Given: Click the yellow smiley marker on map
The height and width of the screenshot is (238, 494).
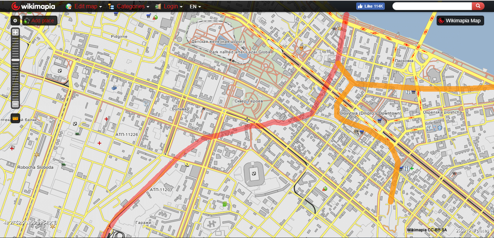Looking at the screenshot, I should [187, 164].
